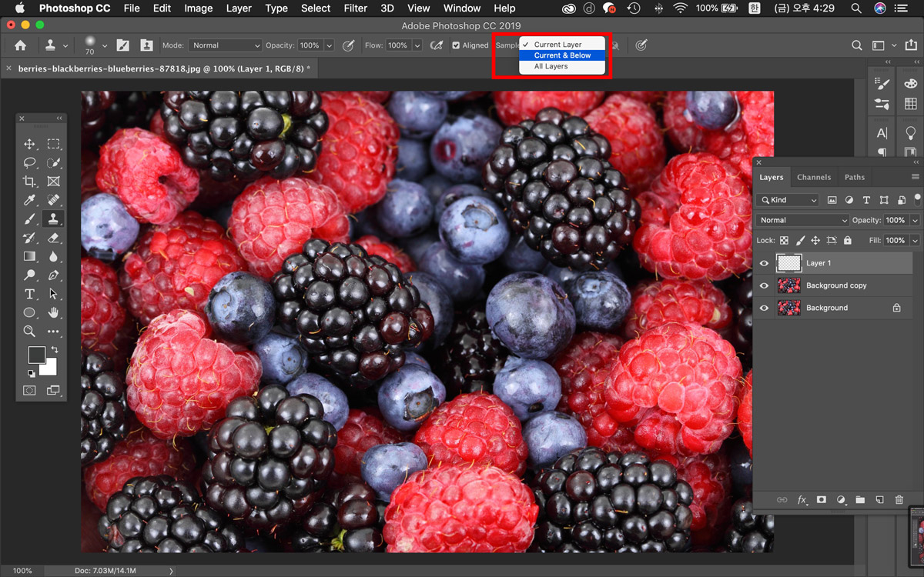The height and width of the screenshot is (577, 924).
Task: Create a new layer with the new-layer icon
Action: 879,500
